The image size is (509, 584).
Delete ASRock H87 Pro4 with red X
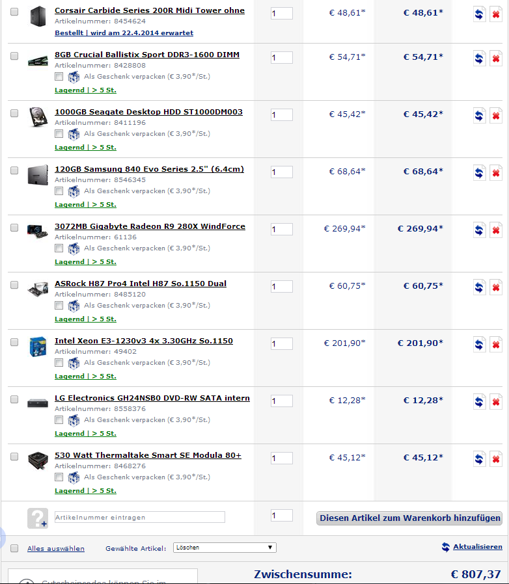point(496,287)
